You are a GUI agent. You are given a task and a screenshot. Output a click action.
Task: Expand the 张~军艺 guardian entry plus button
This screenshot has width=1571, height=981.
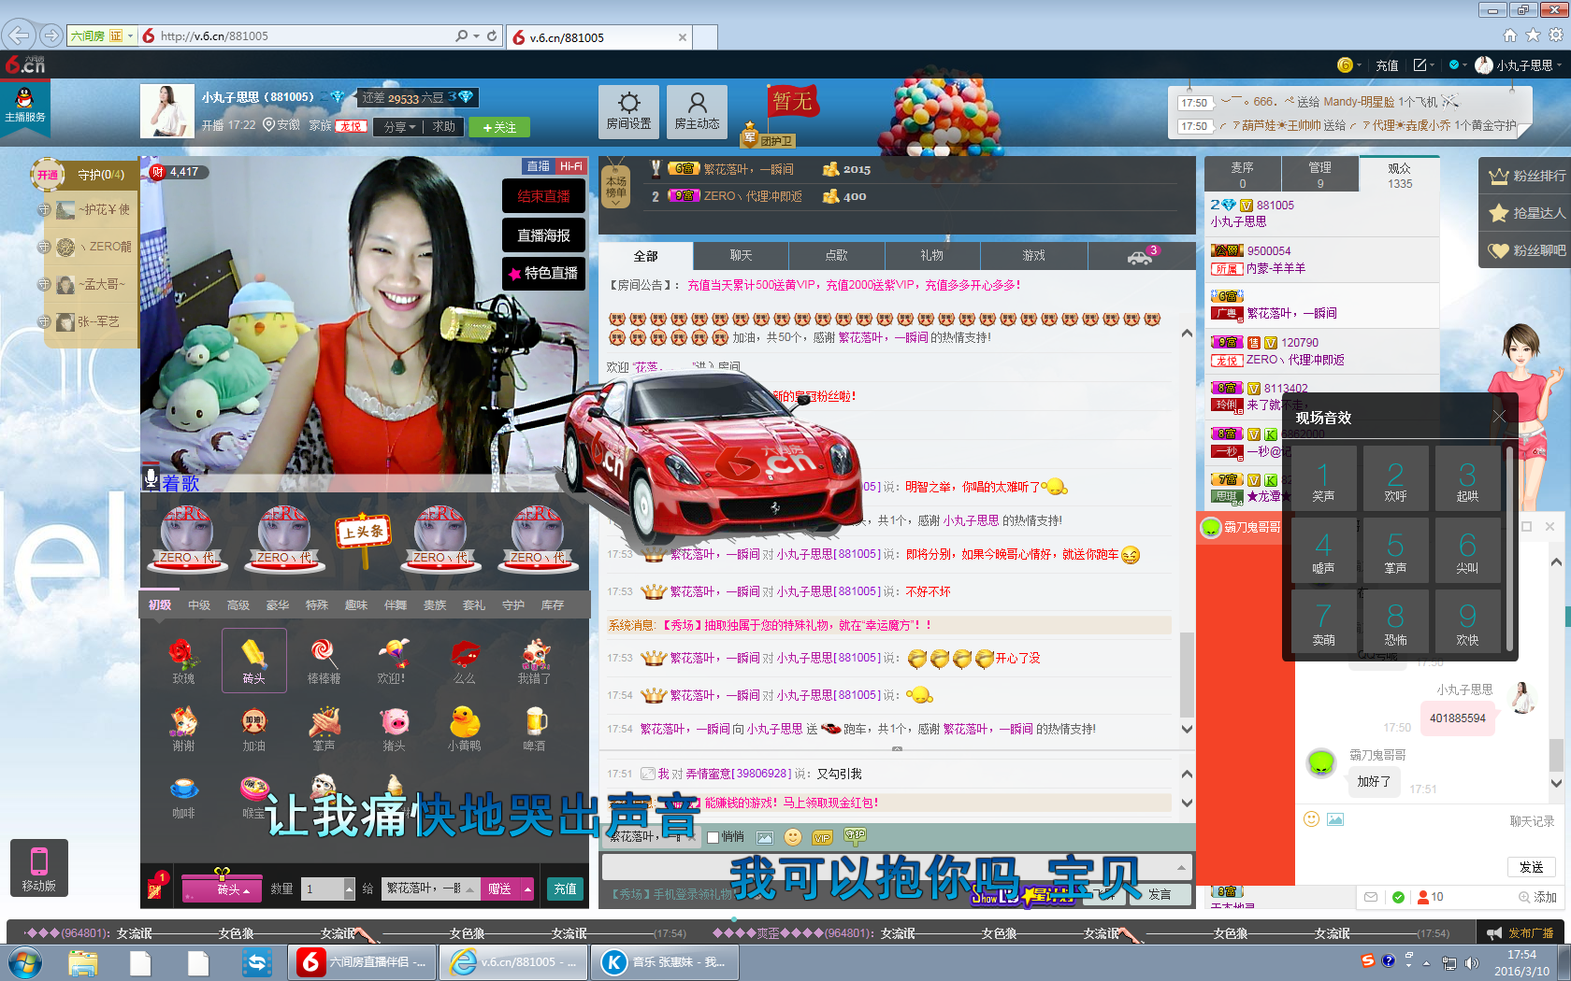point(44,321)
